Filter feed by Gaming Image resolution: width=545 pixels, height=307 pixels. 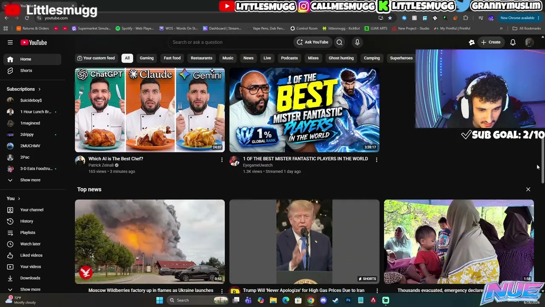click(146, 58)
